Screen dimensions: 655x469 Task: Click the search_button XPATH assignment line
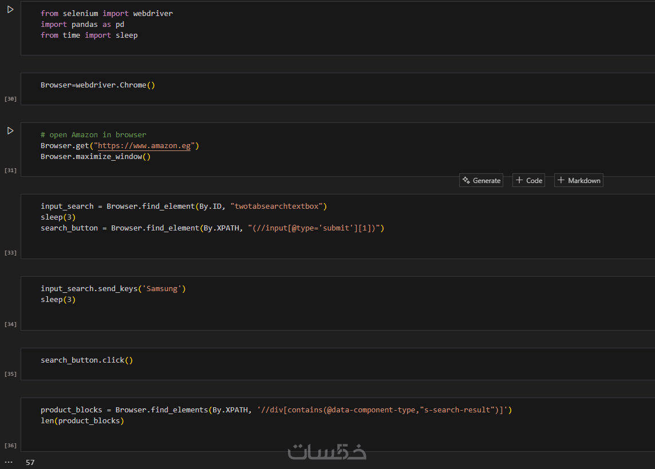(x=212, y=228)
